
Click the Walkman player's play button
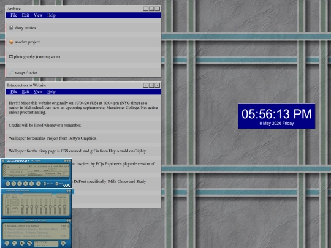[13, 184]
